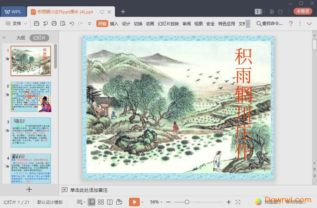This screenshot has height=208, width=317.
Task: Click the 未登录 login button
Action: click(x=303, y=11)
